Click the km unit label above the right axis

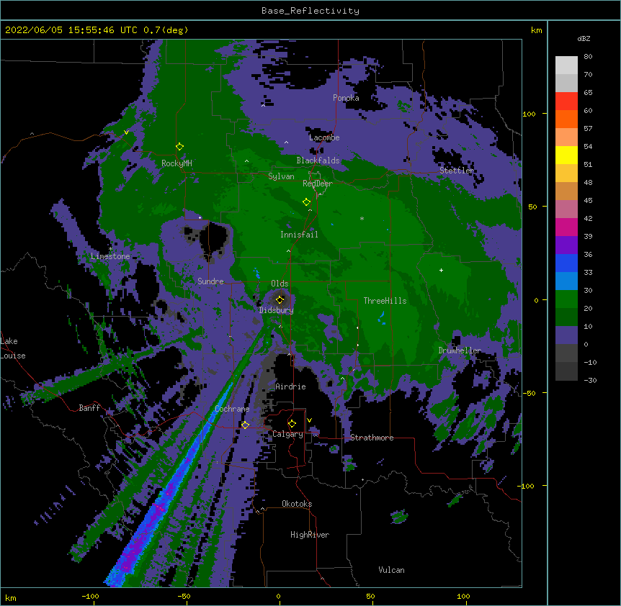pyautogui.click(x=536, y=30)
